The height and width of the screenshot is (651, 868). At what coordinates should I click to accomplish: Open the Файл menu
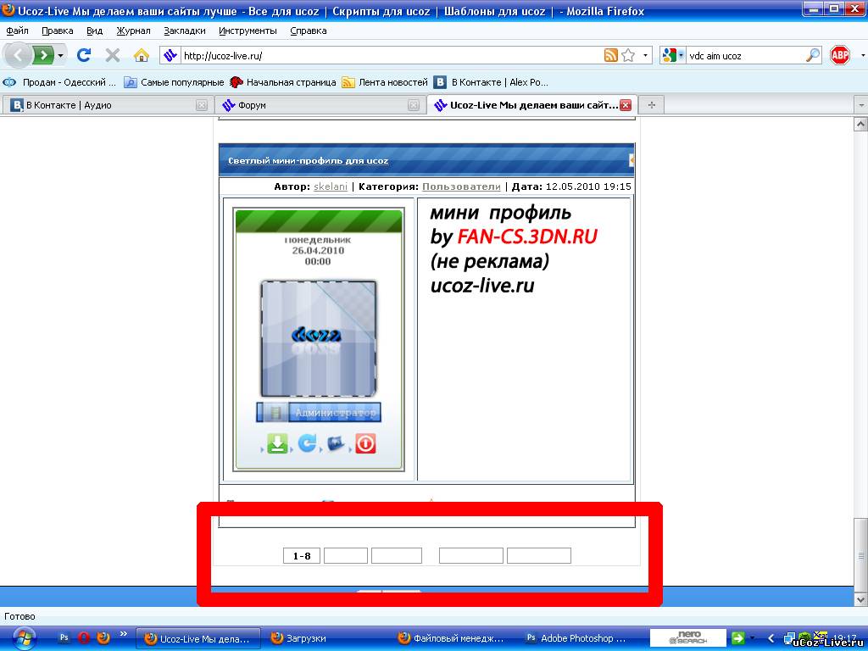[17, 31]
